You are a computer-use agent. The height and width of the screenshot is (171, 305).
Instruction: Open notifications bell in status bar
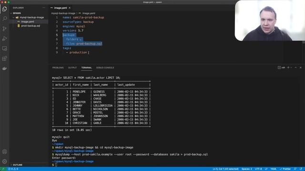301,169
